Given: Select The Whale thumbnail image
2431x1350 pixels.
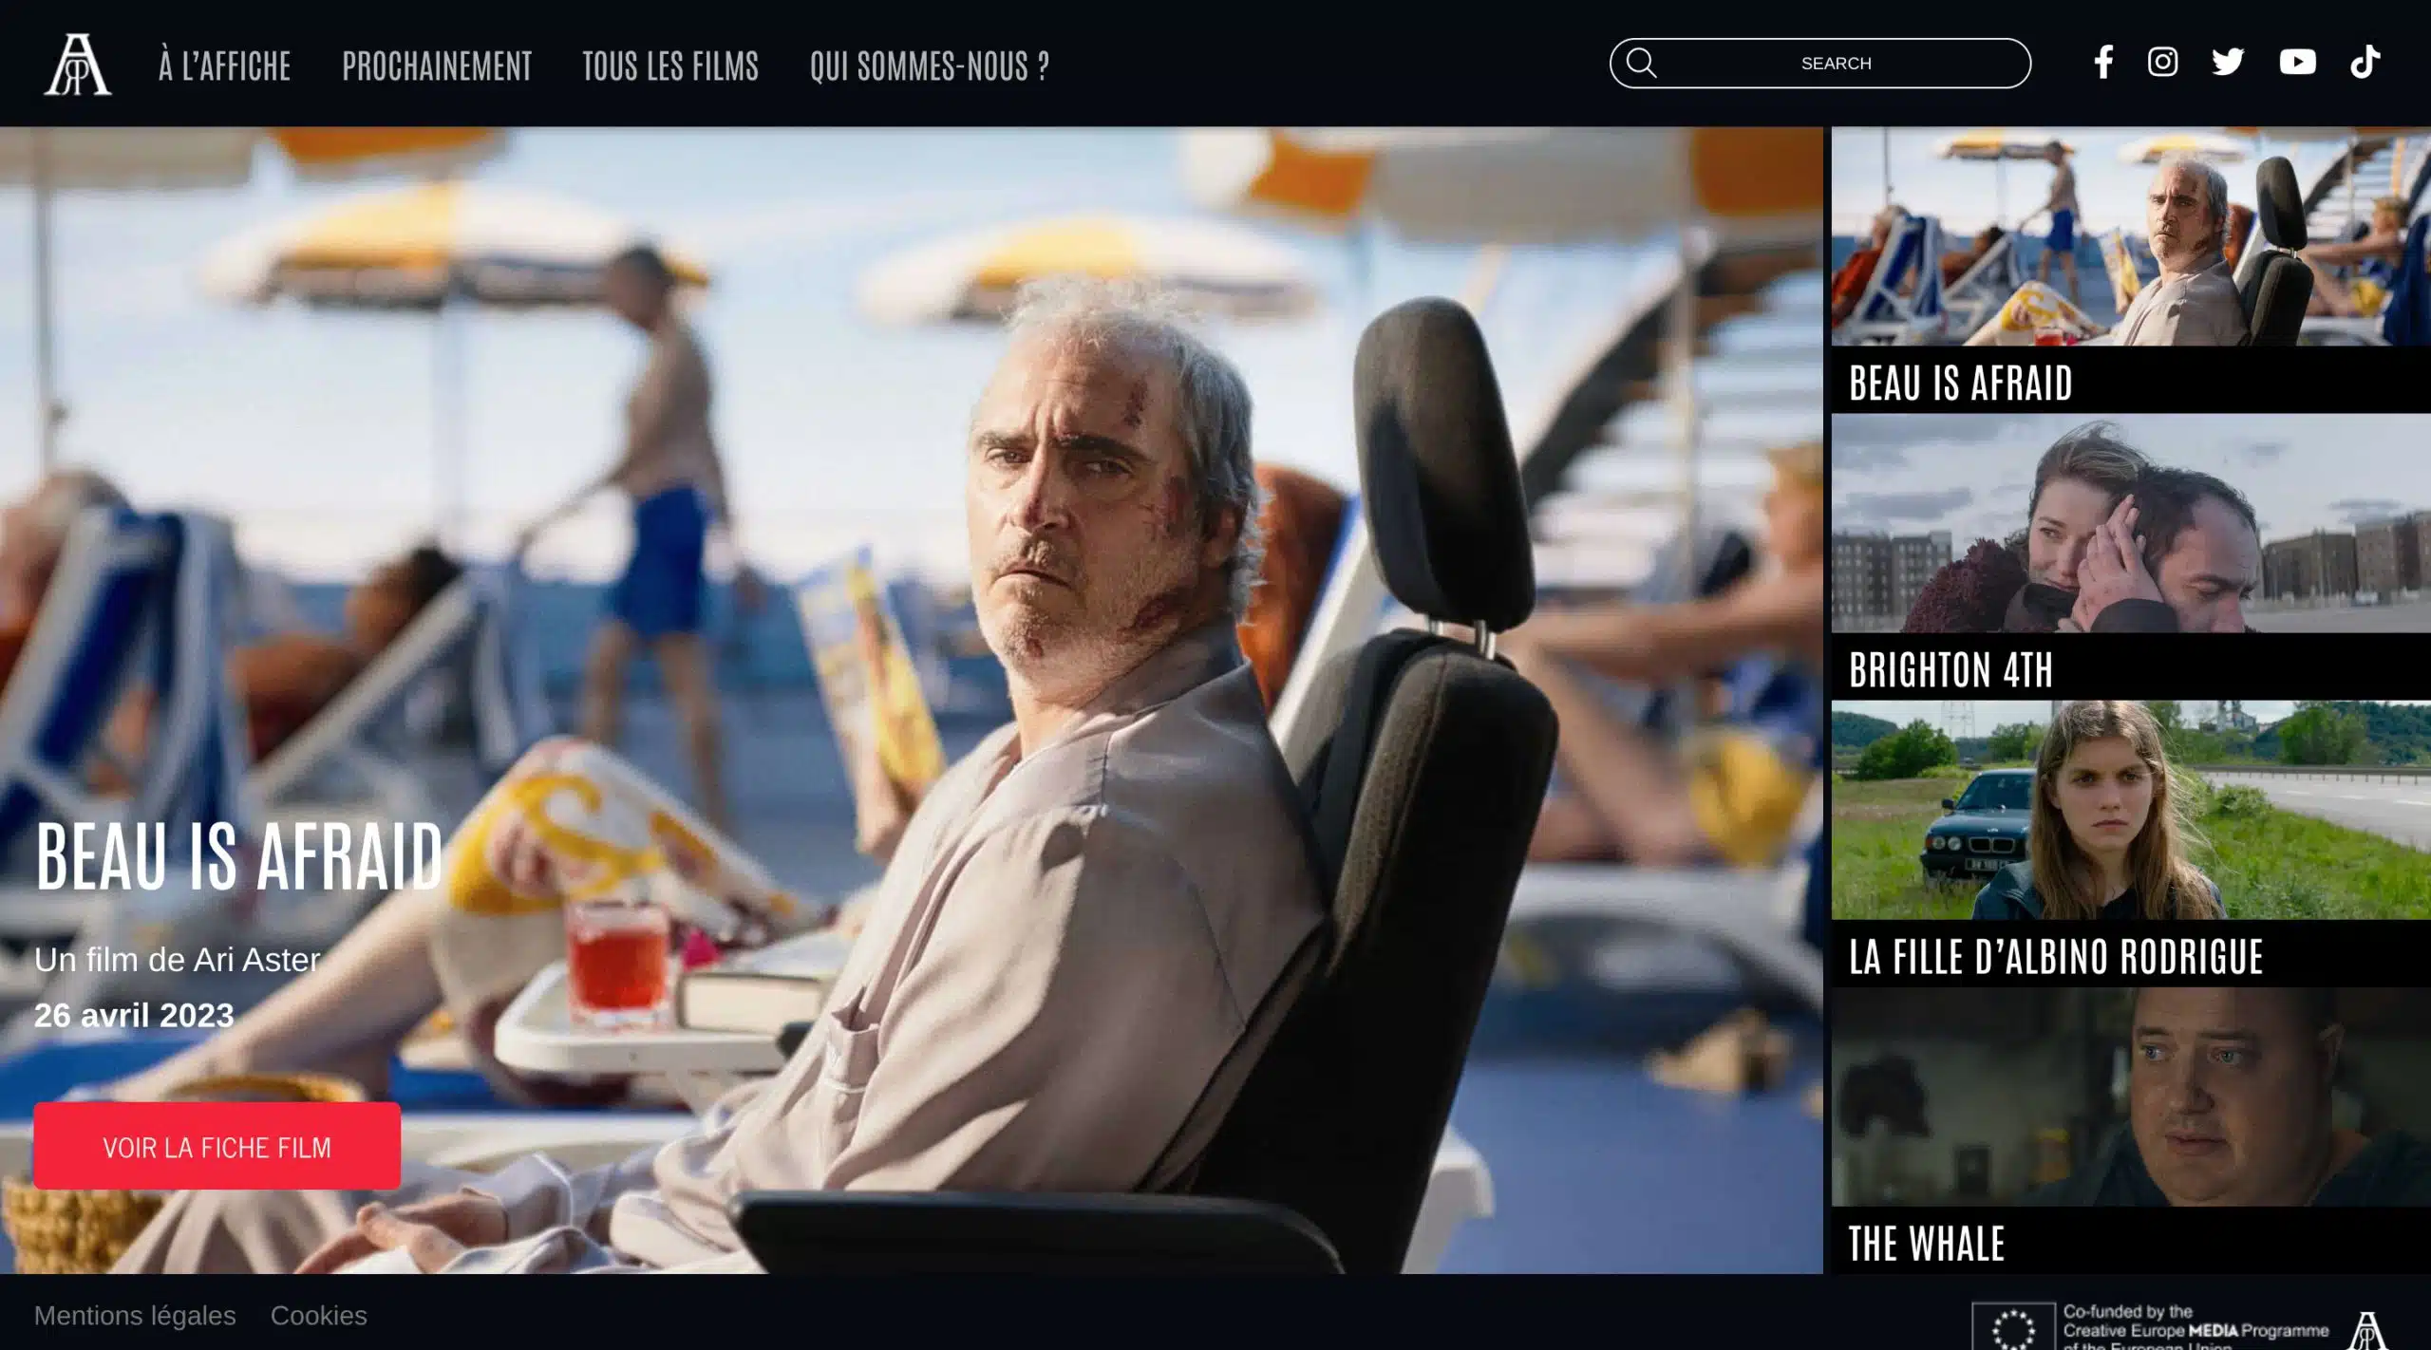Looking at the screenshot, I should 2131,1097.
